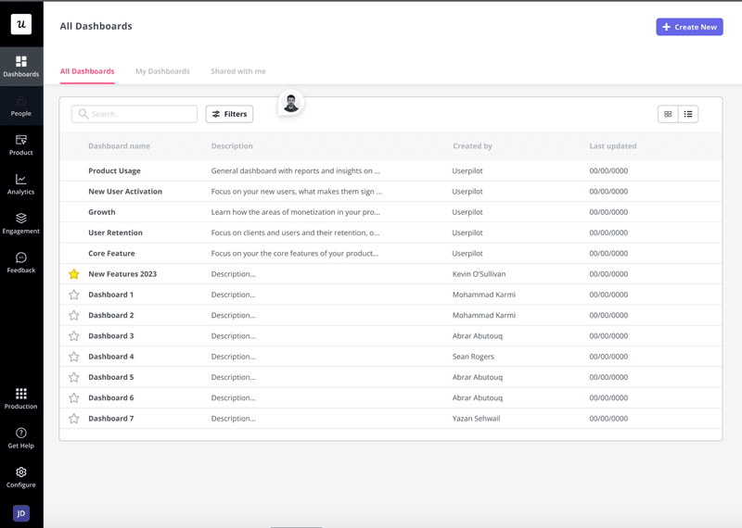Open the New User Activation dashboard

pyautogui.click(x=125, y=192)
